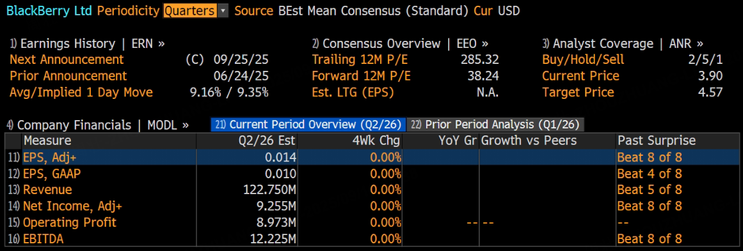Select the Net Income, Adj+ row

[x=371, y=206]
